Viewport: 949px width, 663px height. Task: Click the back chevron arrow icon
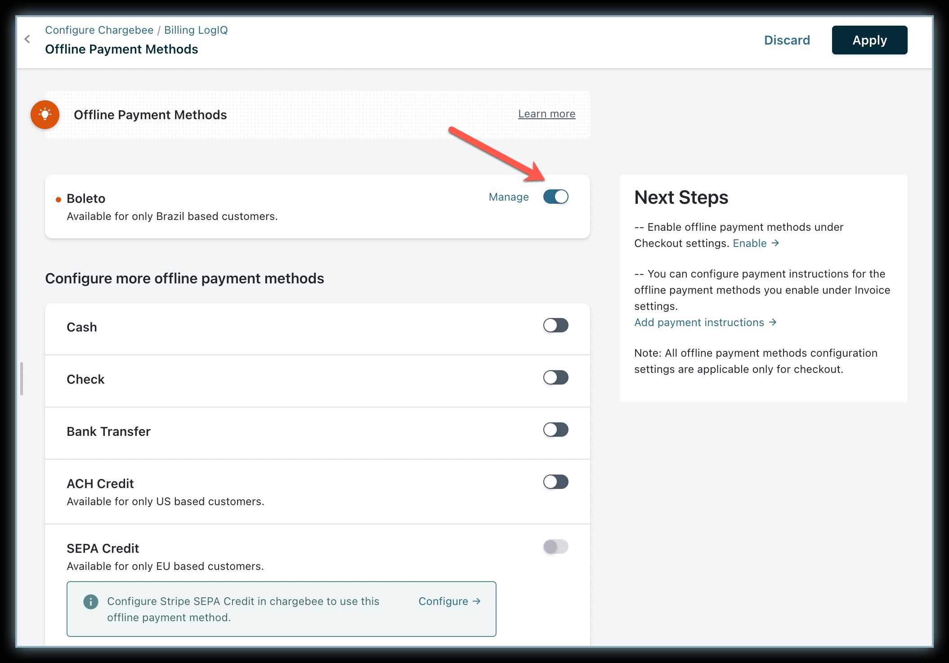tap(27, 39)
